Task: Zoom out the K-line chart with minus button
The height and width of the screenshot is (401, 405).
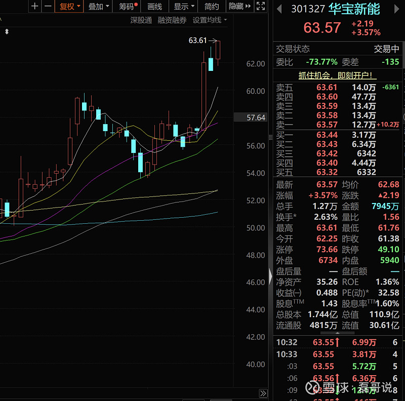Action: 48,6
